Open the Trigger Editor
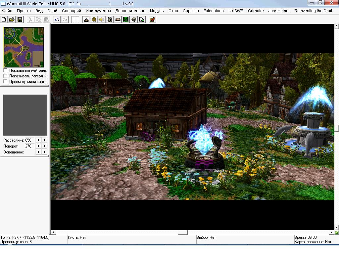 (x=94, y=20)
